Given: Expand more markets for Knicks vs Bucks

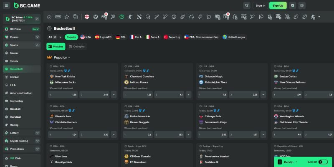Looking at the screenshot, I should [x=114, y=95].
